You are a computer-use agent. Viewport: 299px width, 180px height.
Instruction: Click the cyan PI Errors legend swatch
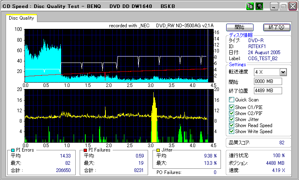pos(13,150)
